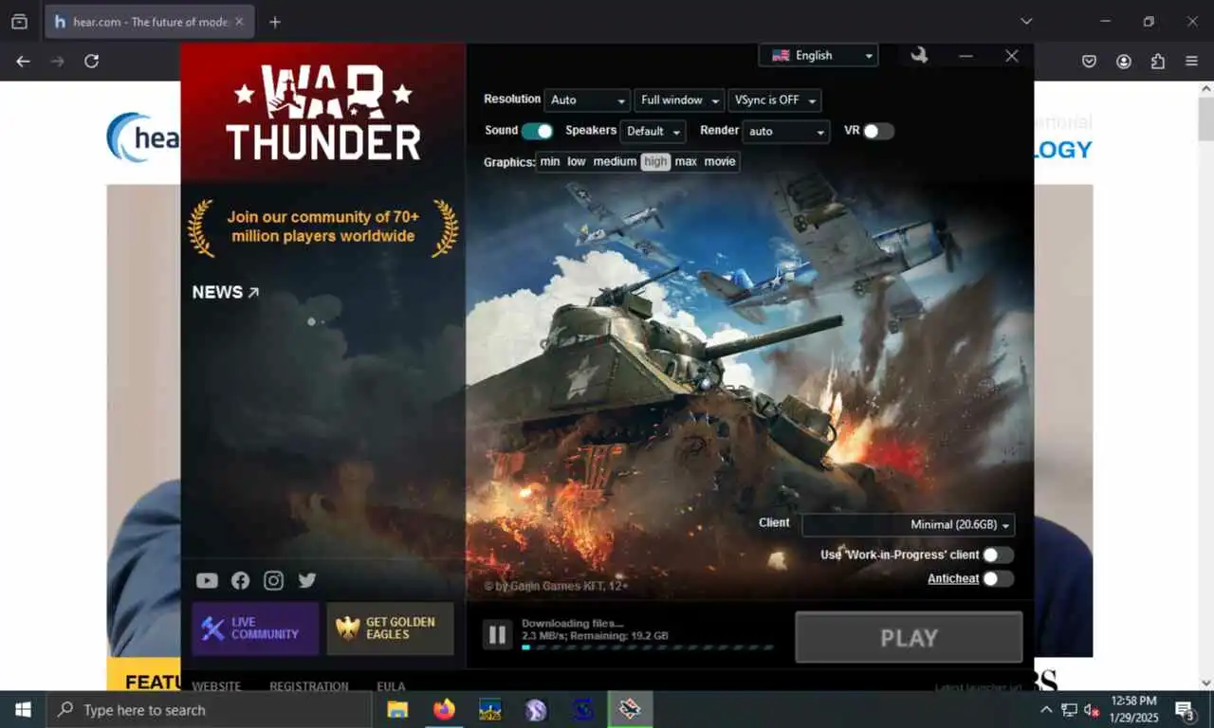Pause the file download
1214x728 pixels.
pyautogui.click(x=497, y=634)
